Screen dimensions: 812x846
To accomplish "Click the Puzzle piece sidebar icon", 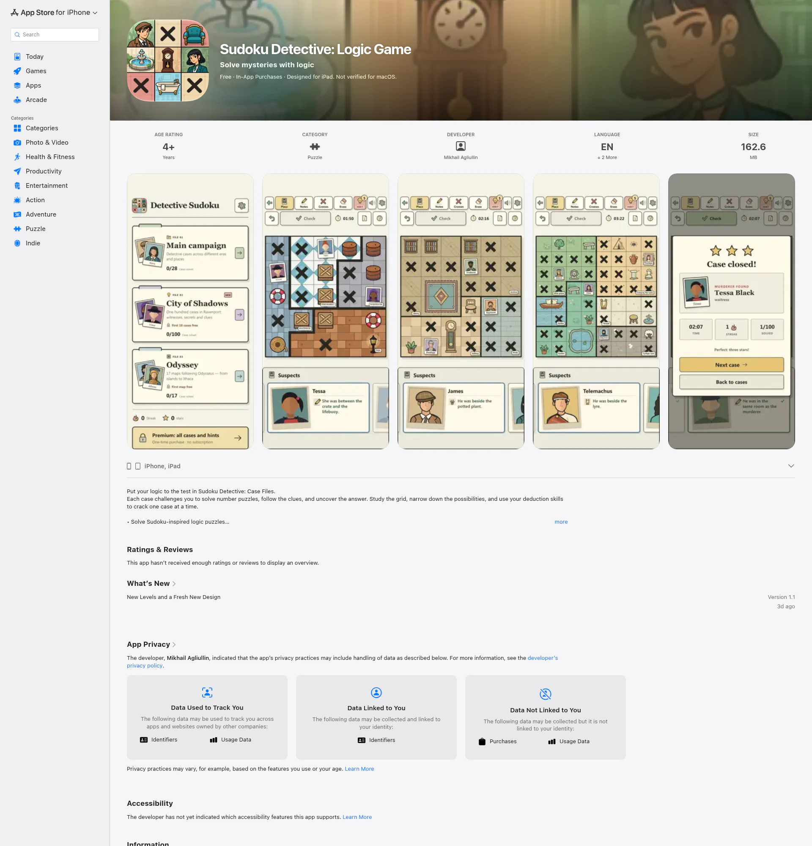I will tap(17, 229).
